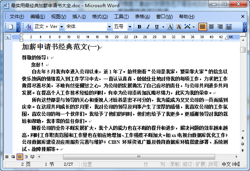Switch to Outline view icon

tap(26, 157)
